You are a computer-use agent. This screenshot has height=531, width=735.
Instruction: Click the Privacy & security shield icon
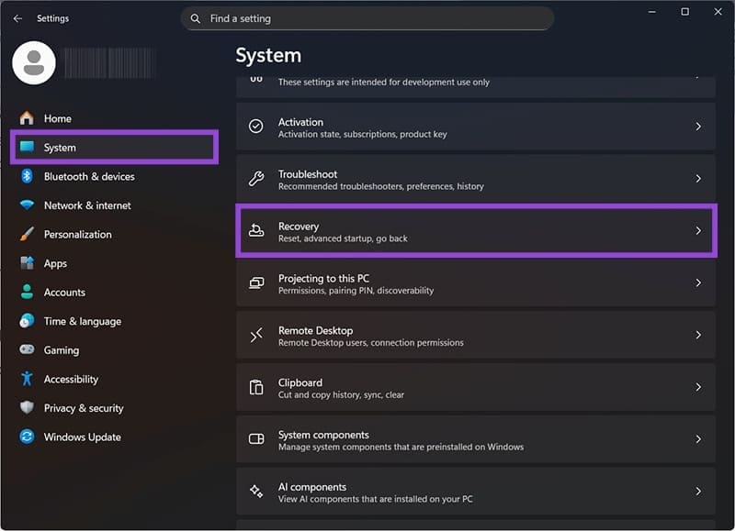[27, 408]
